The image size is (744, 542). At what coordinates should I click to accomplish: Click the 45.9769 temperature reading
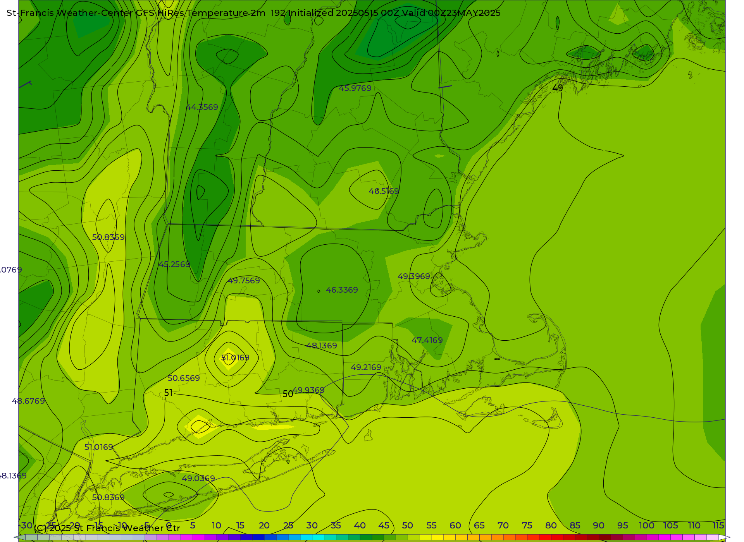pos(355,88)
